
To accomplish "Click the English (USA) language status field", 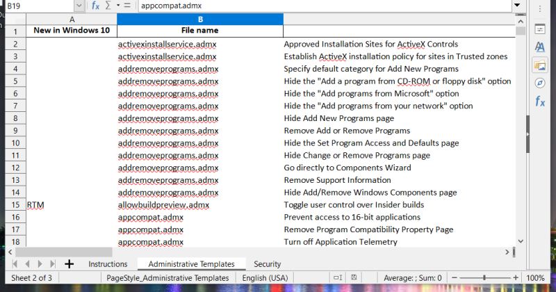I will [265, 278].
